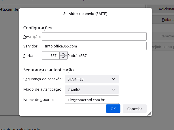Grab the dialog resize grip corner
The width and height of the screenshot is (174, 130).
[150, 114]
